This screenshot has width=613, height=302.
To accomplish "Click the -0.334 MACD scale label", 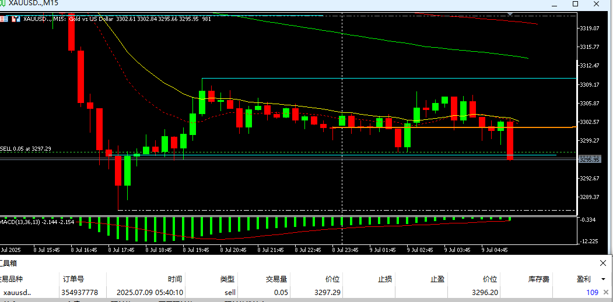I will 588,220.
